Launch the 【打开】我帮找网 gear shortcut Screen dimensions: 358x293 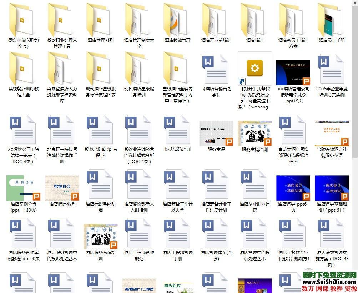(254, 68)
